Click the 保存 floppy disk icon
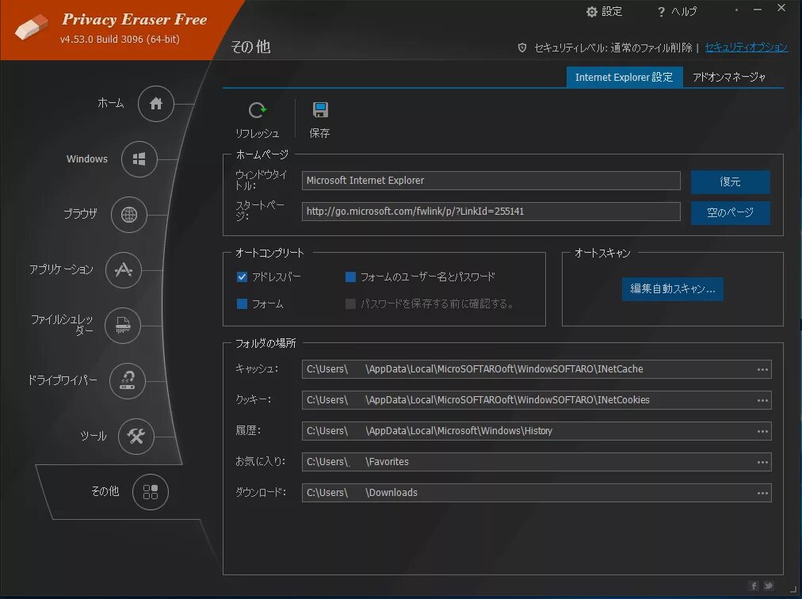The height and width of the screenshot is (599, 802). pos(320,109)
